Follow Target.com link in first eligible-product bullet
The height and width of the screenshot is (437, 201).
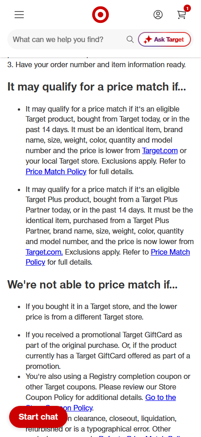coord(160,150)
